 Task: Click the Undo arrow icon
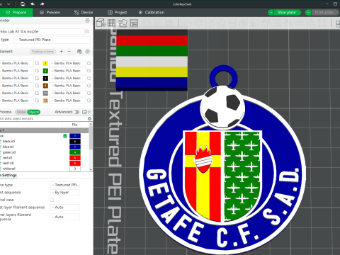(33, 4)
